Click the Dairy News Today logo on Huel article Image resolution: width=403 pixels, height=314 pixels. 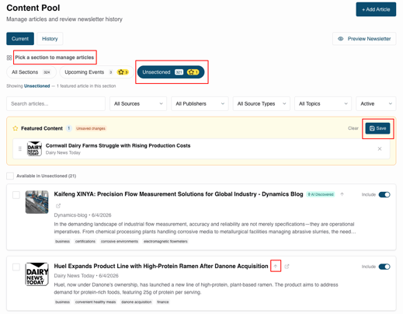pos(36,274)
